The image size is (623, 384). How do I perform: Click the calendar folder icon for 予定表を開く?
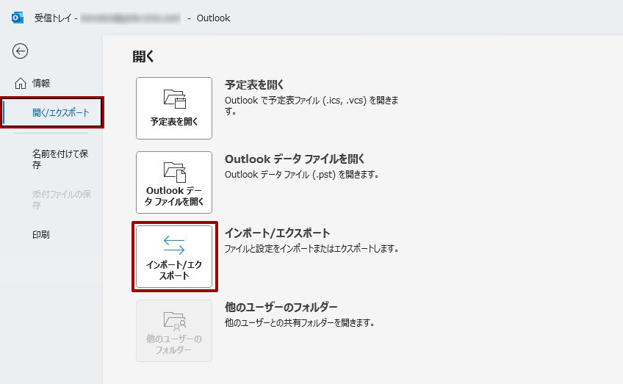(x=174, y=98)
